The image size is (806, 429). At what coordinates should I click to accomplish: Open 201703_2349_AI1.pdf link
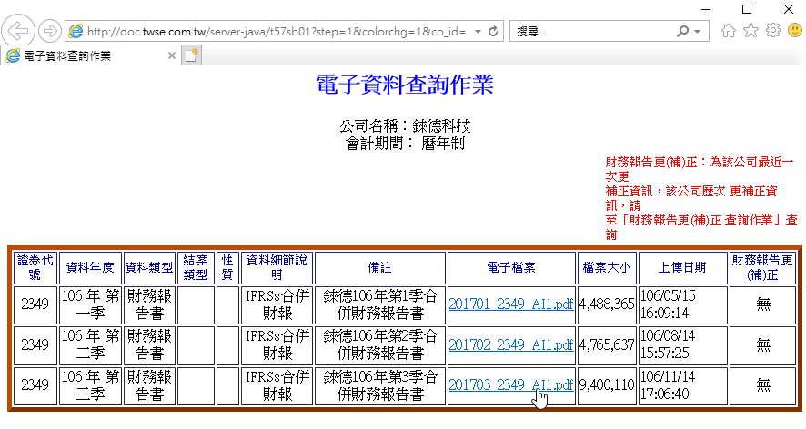[x=511, y=384]
